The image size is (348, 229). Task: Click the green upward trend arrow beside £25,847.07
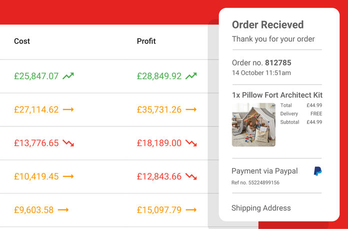pos(68,76)
